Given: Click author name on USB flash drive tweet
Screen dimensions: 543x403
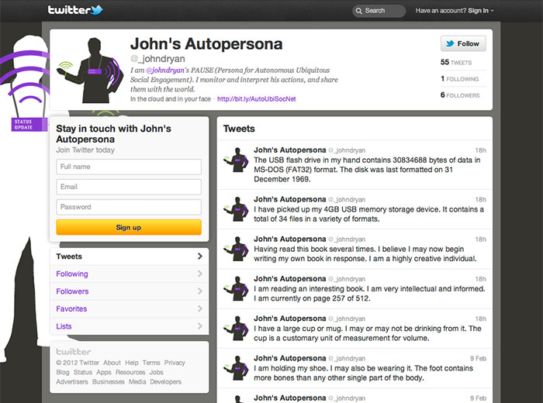Looking at the screenshot, I should [x=290, y=150].
